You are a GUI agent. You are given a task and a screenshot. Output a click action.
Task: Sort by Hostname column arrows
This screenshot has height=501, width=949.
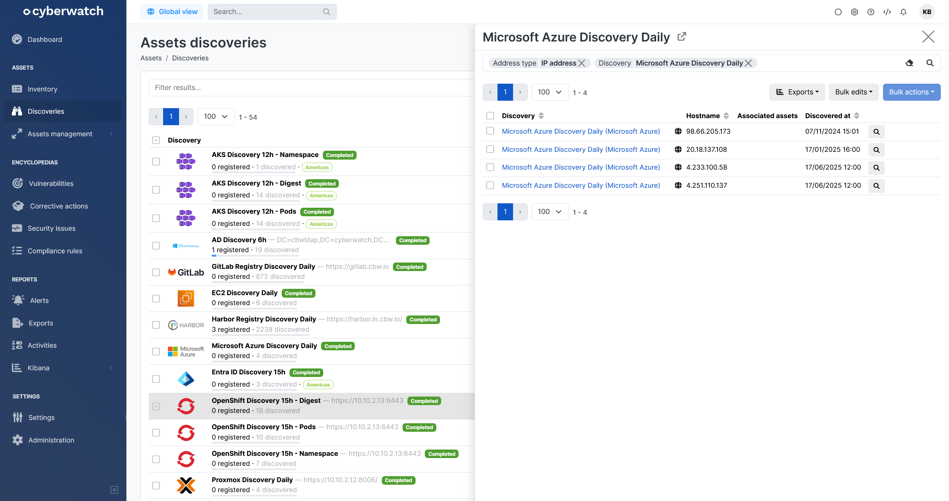(726, 116)
